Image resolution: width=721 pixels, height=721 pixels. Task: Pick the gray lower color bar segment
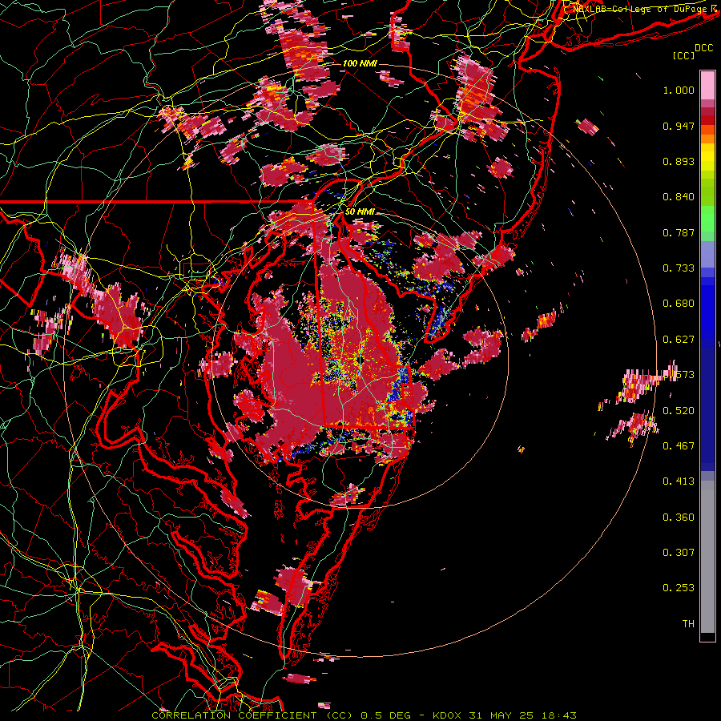(x=707, y=561)
